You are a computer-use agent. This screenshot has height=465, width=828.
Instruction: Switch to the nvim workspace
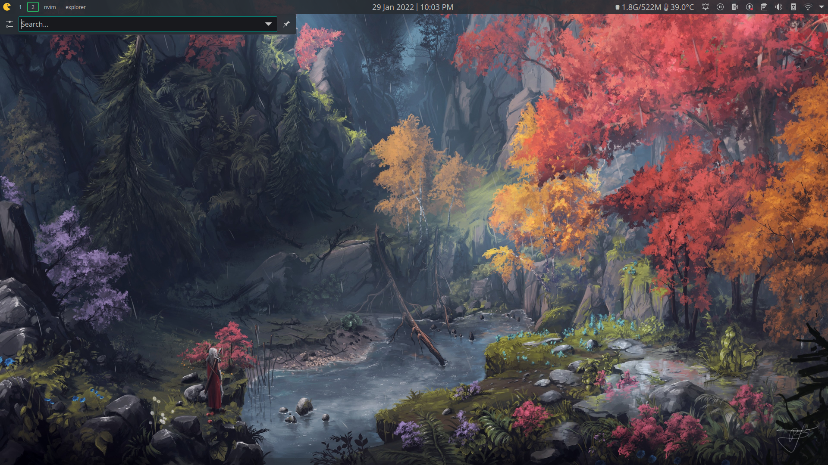point(50,7)
